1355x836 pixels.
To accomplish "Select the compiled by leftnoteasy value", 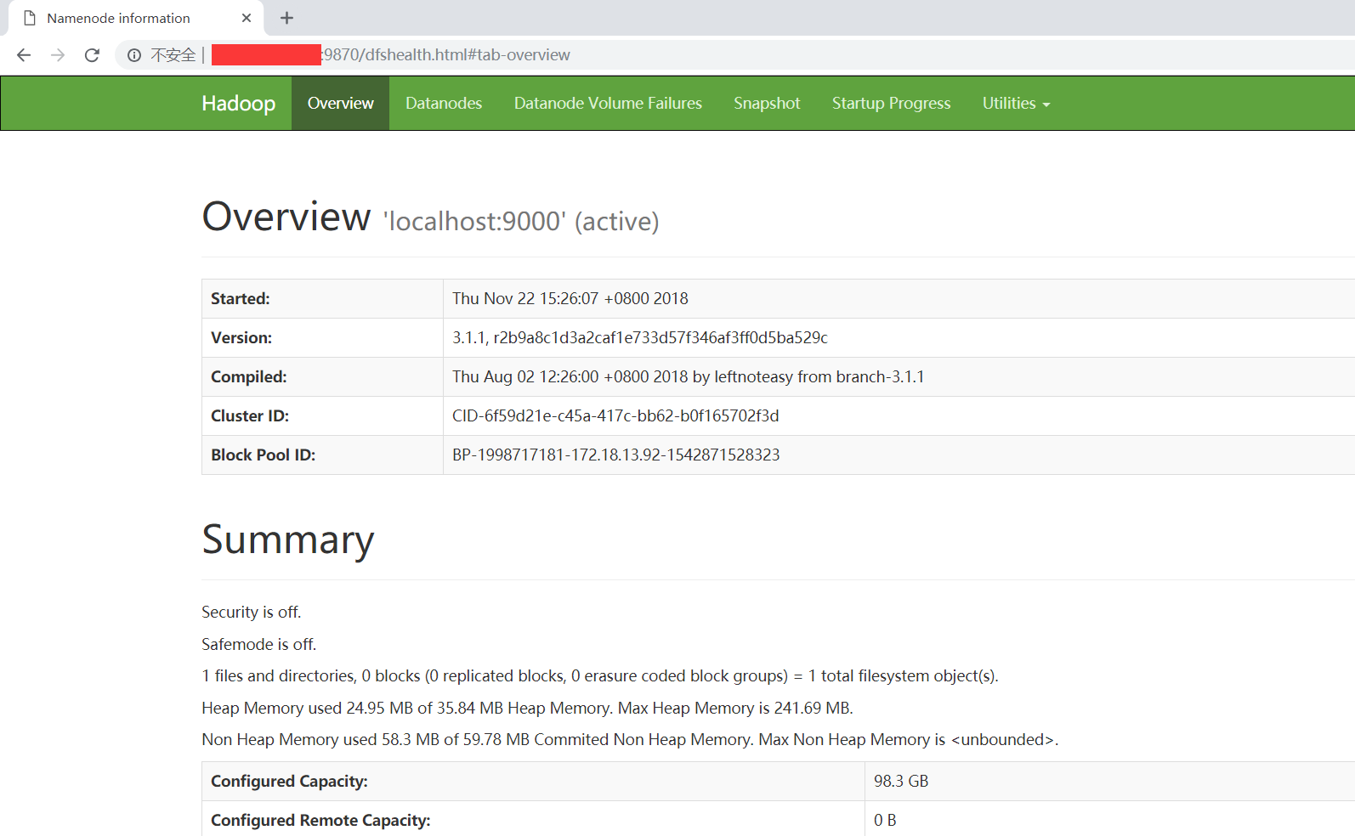I will click(x=689, y=377).
